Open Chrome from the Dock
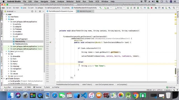 click(135, 95)
